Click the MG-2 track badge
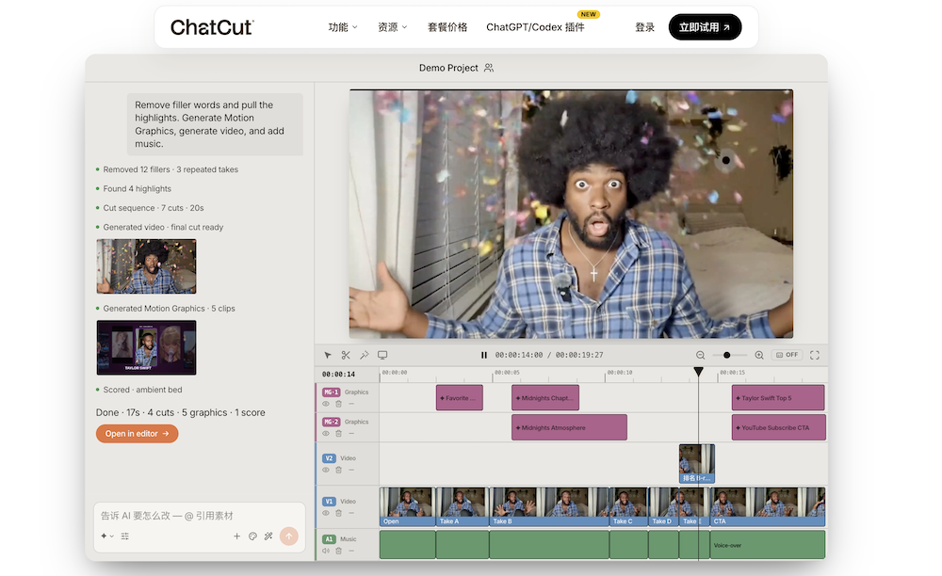This screenshot has width=942, height=576. pyautogui.click(x=331, y=422)
